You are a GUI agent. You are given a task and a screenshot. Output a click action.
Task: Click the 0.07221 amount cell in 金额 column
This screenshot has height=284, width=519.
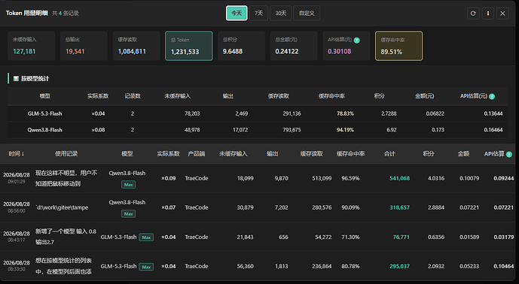tap(469, 207)
